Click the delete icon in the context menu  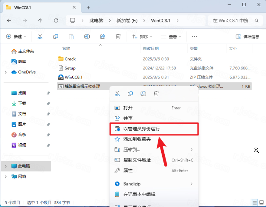pos(156,94)
